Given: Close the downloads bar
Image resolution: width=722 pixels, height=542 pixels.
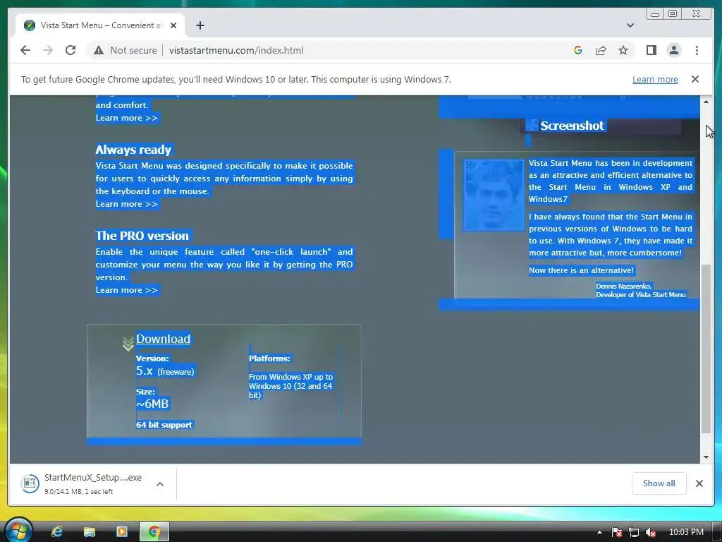Looking at the screenshot, I should (x=699, y=483).
